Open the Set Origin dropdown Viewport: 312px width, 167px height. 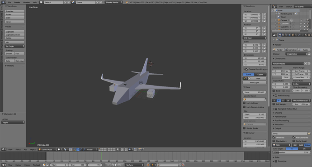coord(14,46)
